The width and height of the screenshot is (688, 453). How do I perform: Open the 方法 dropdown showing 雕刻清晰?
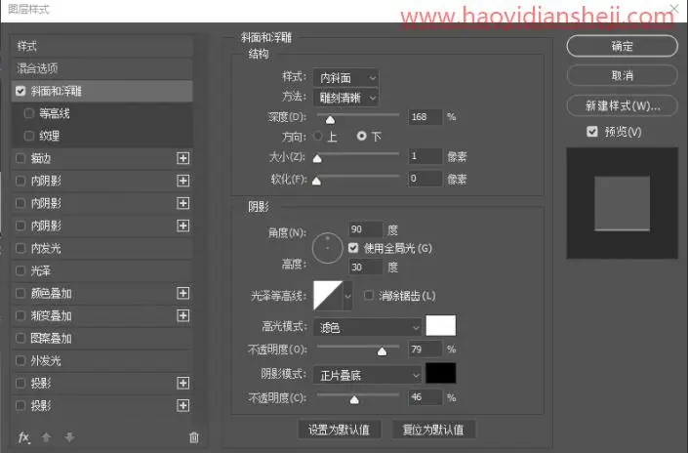pyautogui.click(x=346, y=98)
